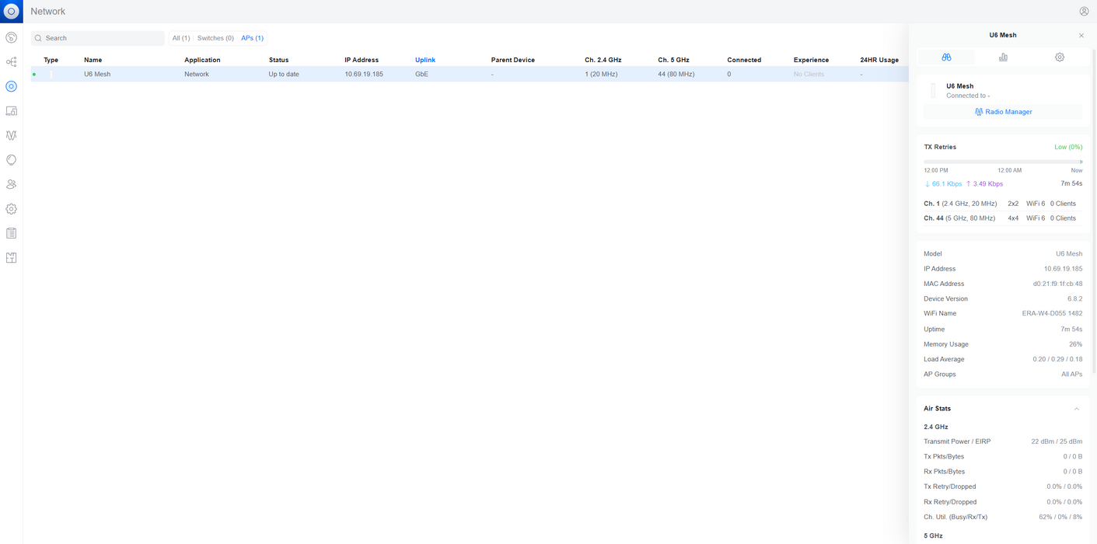Select the binoculars overview tab
The height and width of the screenshot is (544, 1097).
point(946,57)
